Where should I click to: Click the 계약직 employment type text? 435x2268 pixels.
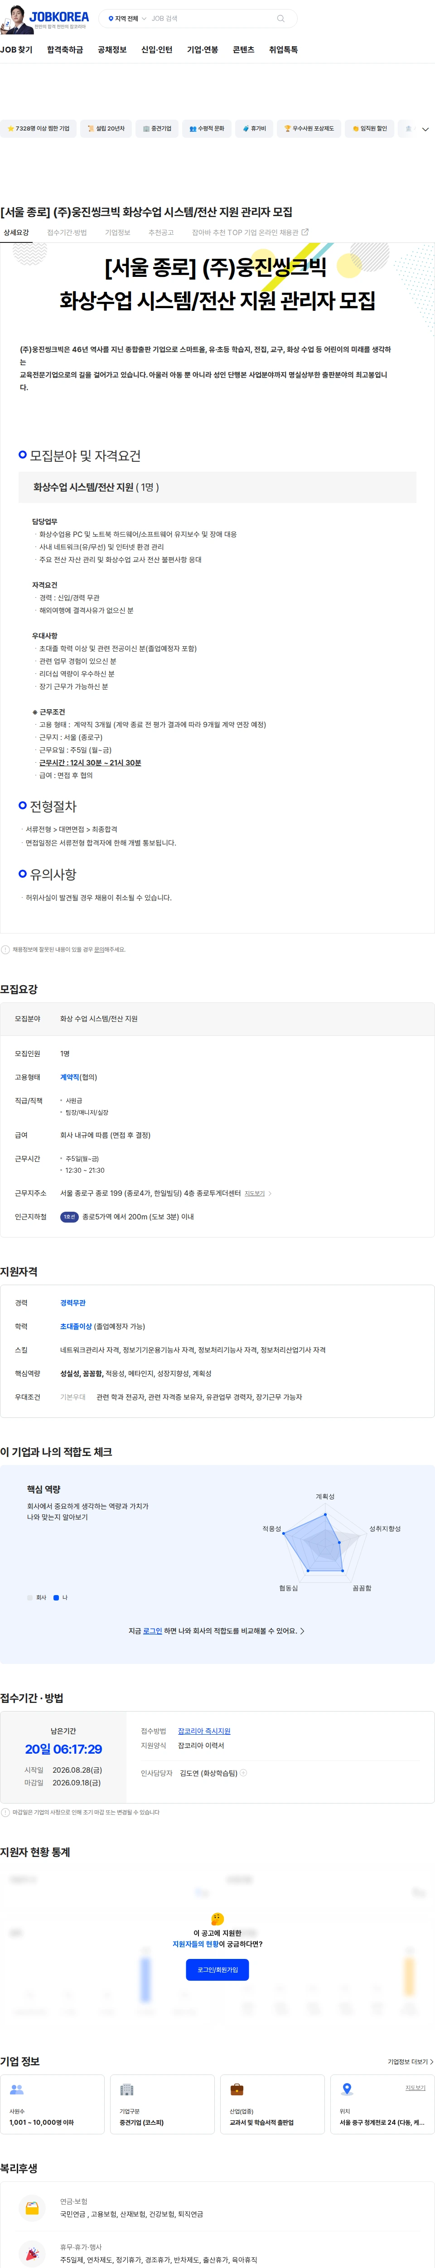[70, 1077]
